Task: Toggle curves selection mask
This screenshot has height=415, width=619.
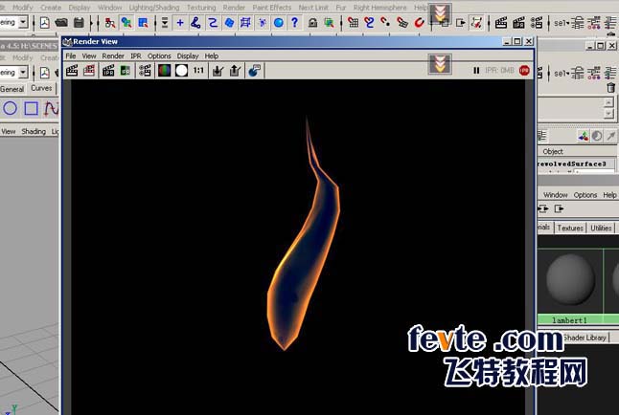Action: 213,23
